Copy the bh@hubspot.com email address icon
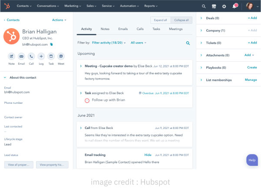 51,44
